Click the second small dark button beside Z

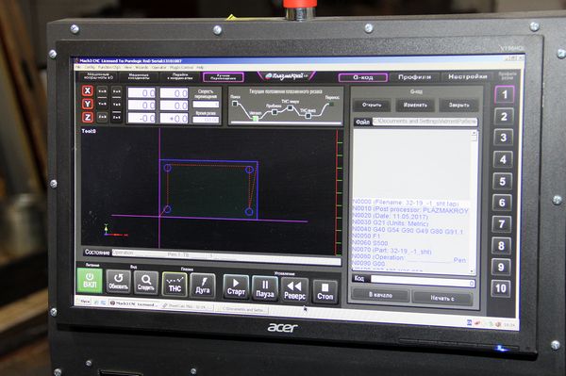tap(117, 118)
